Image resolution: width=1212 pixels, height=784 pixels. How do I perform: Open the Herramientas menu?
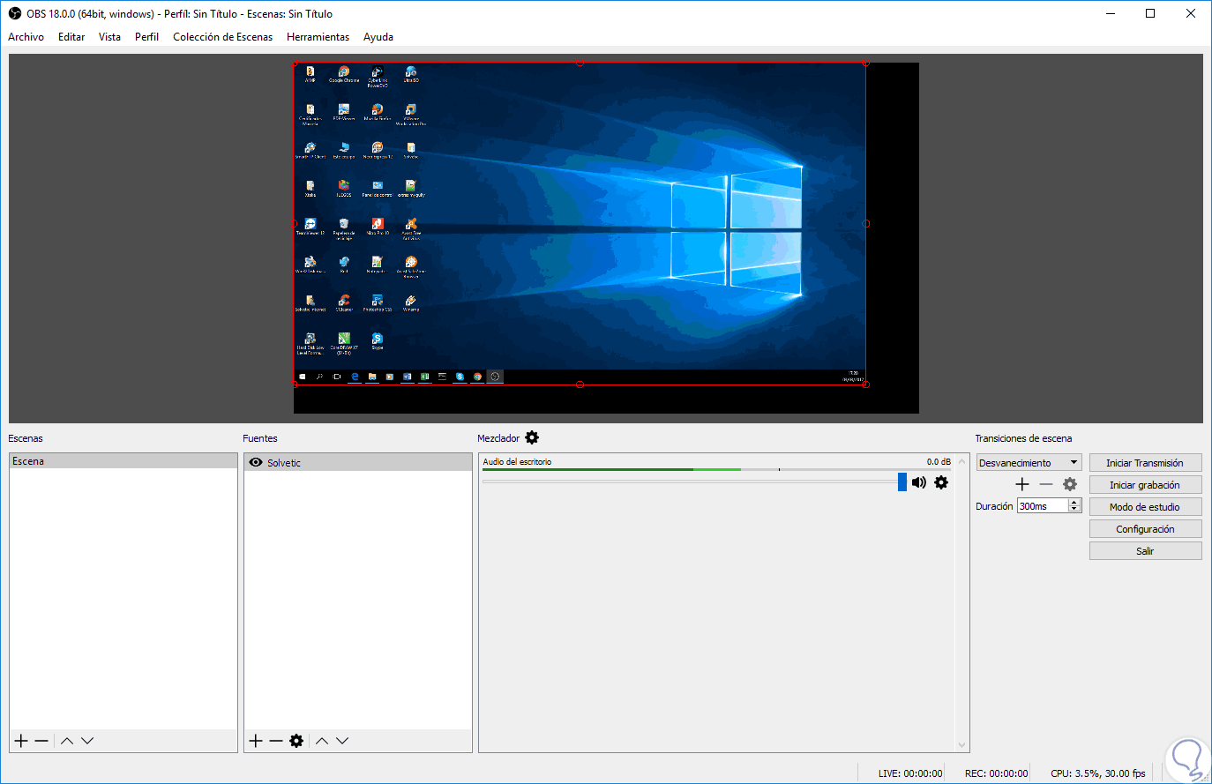point(318,37)
